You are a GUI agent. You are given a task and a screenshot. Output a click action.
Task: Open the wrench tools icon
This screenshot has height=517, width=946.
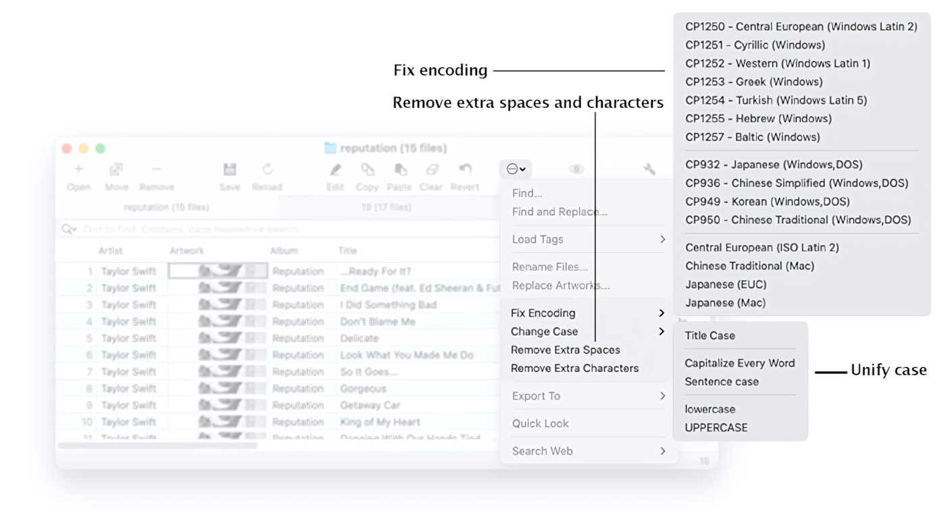pyautogui.click(x=649, y=169)
